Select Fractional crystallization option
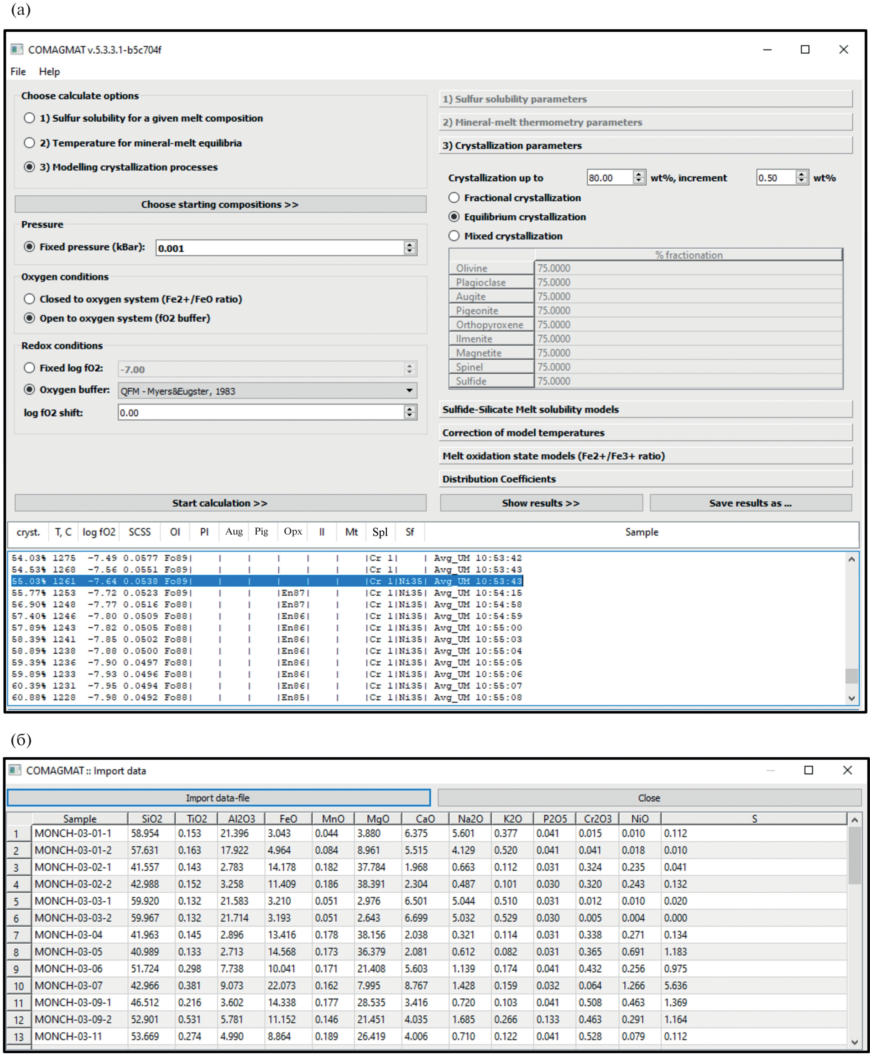Image resolution: width=870 pixels, height=1054 pixels. (x=453, y=198)
